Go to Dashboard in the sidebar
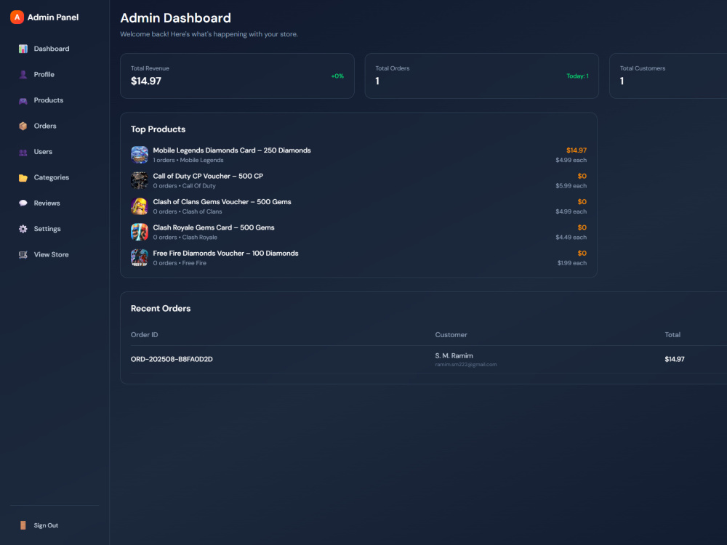The image size is (727, 545). [52, 49]
